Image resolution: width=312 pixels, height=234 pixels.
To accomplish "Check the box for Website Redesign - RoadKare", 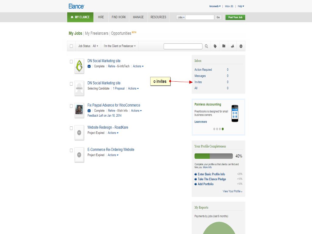I will [x=71, y=128].
